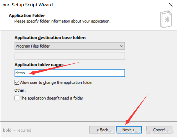Click the 'Application folder name:' label
The width and height of the screenshot is (177, 137).
pos(39,65)
